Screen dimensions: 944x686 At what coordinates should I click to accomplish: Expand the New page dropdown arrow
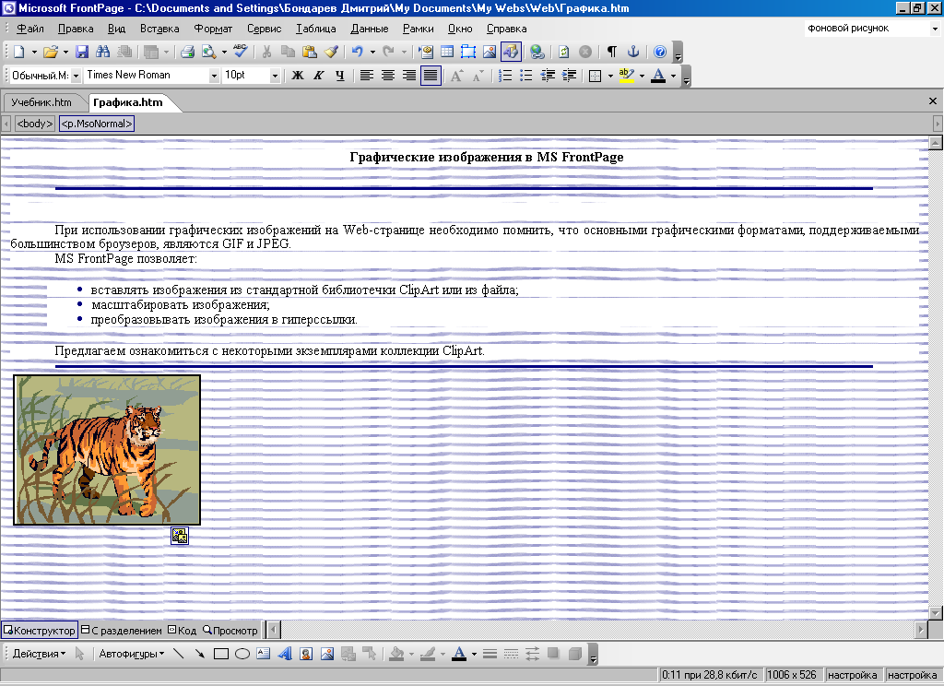pos(34,52)
